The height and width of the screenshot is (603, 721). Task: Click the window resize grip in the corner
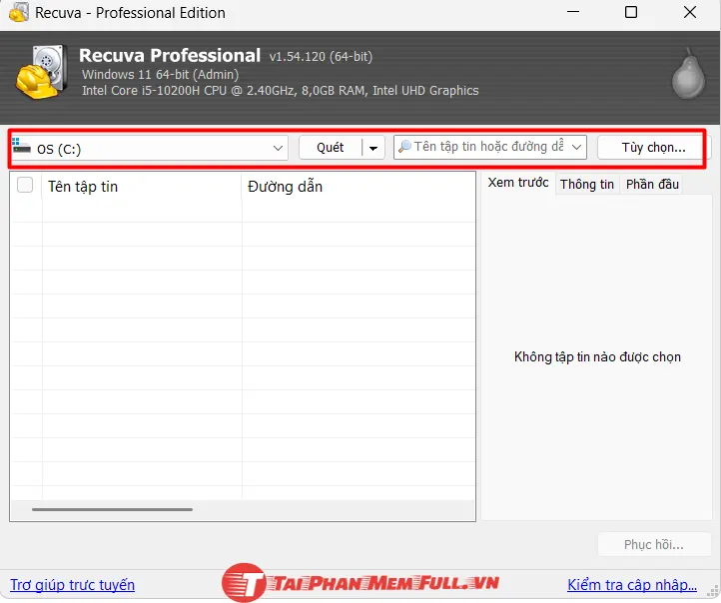pos(714,591)
